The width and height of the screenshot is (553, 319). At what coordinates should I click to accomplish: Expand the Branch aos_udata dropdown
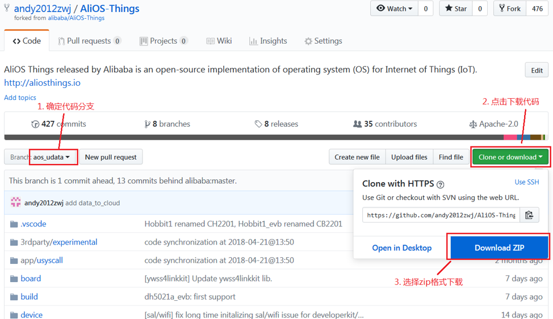tap(41, 157)
